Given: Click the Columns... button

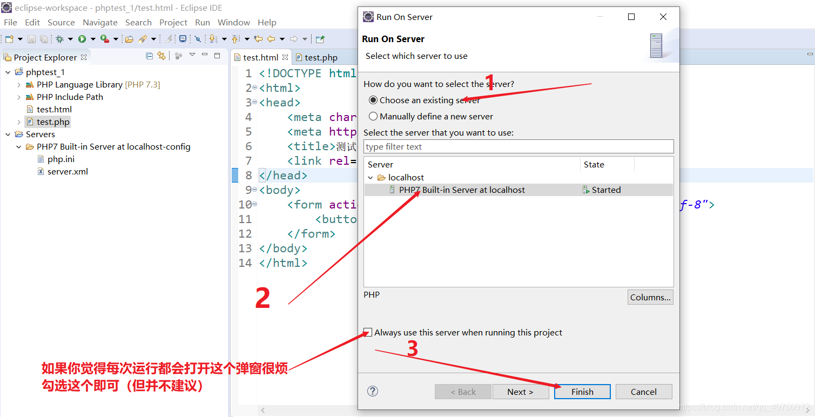Looking at the screenshot, I should click(650, 297).
